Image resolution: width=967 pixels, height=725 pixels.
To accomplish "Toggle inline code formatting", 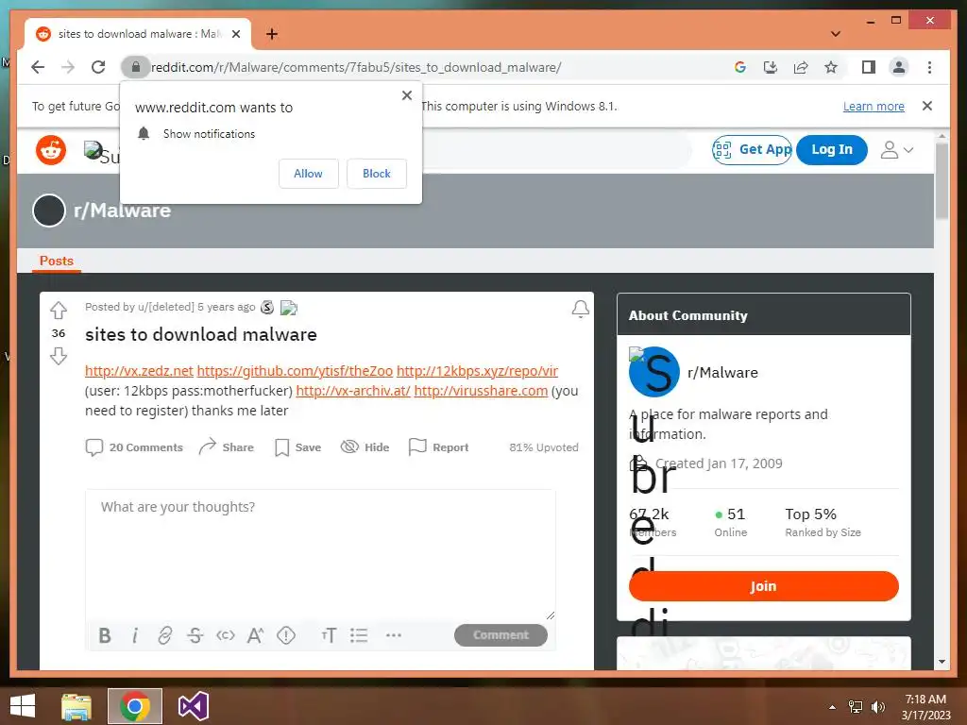I will pos(225,635).
